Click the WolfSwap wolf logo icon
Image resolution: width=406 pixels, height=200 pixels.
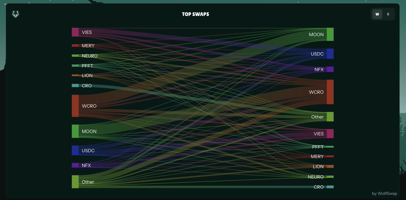(16, 14)
